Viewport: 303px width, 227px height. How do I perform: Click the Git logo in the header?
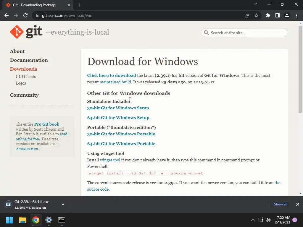[26, 32]
